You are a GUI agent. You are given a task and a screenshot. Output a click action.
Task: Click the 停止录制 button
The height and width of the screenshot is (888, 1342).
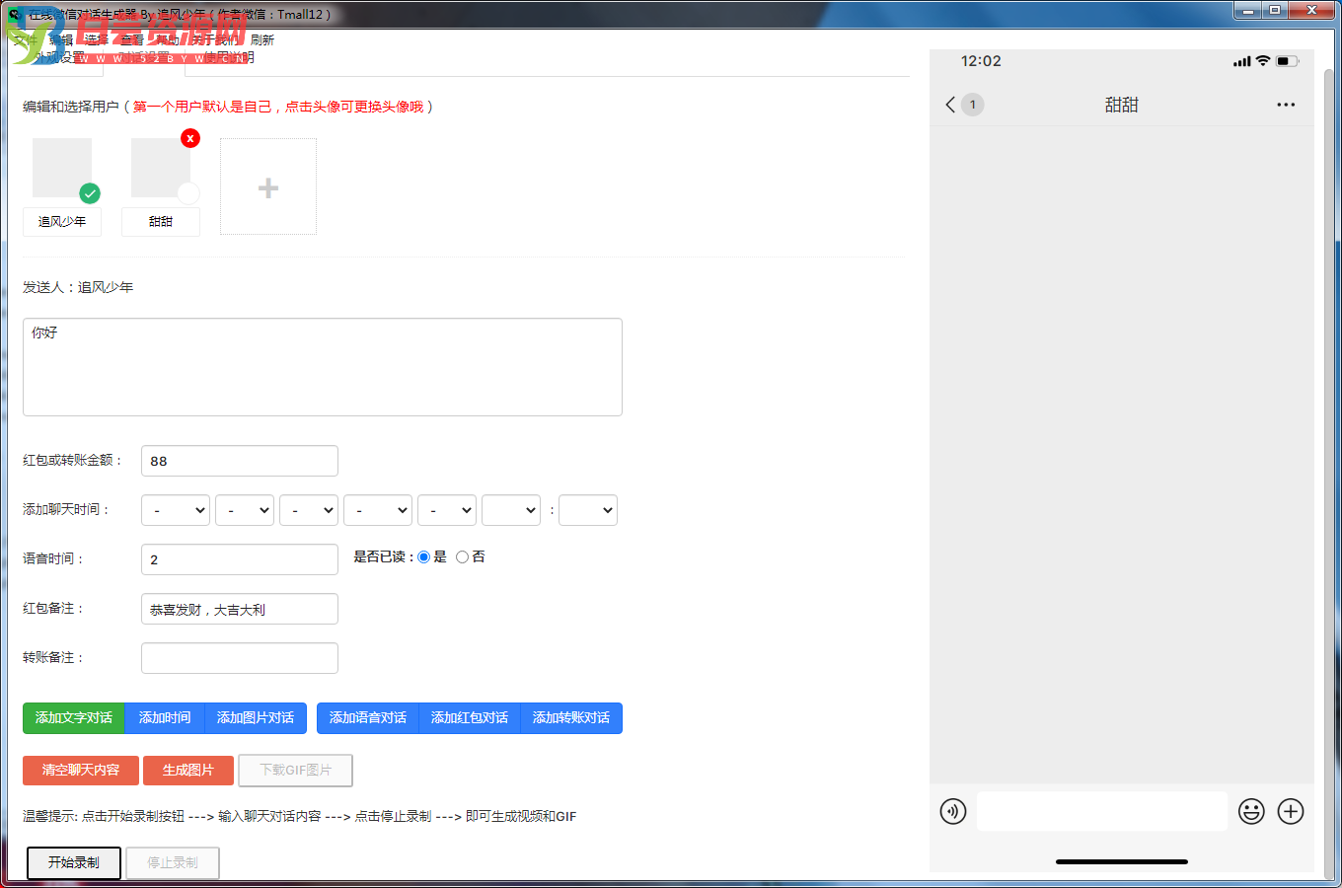coord(173,863)
